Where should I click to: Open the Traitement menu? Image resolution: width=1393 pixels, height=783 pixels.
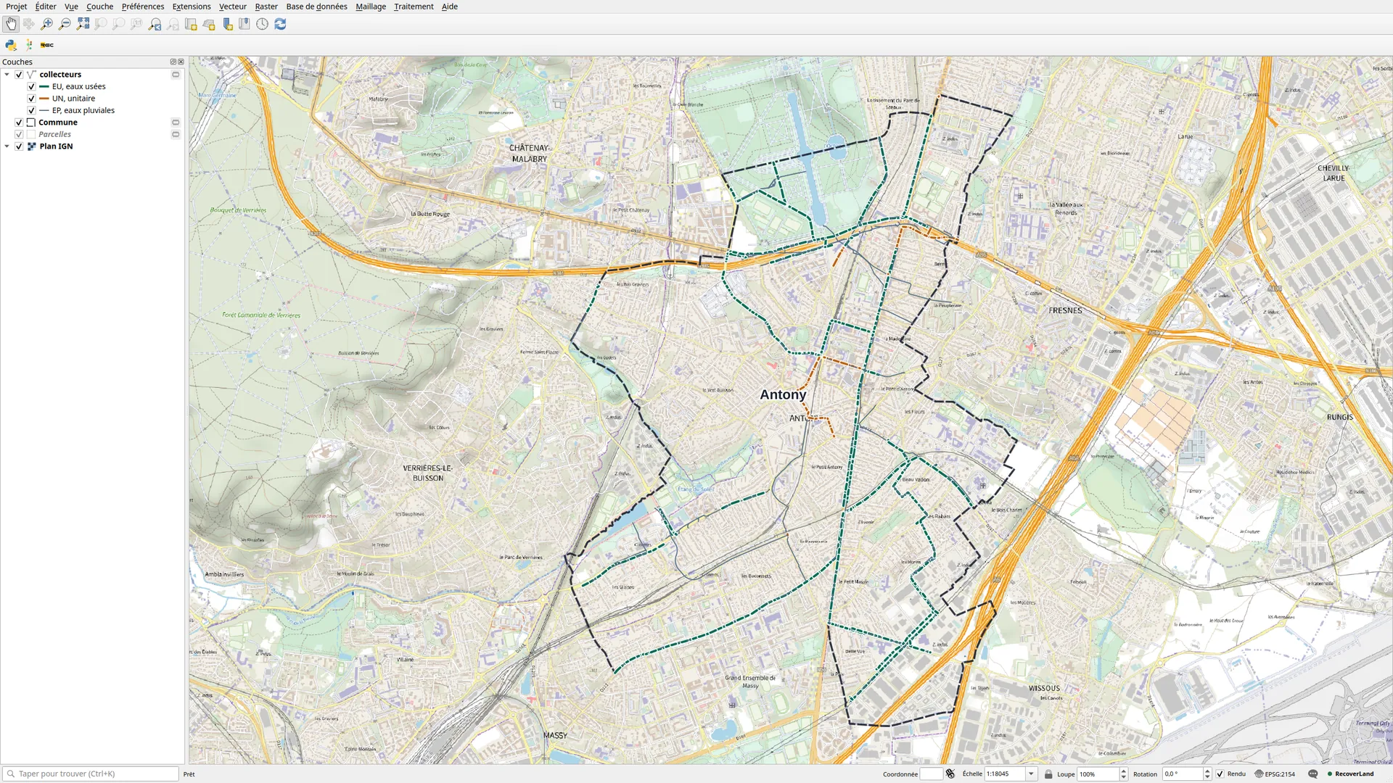tap(414, 7)
